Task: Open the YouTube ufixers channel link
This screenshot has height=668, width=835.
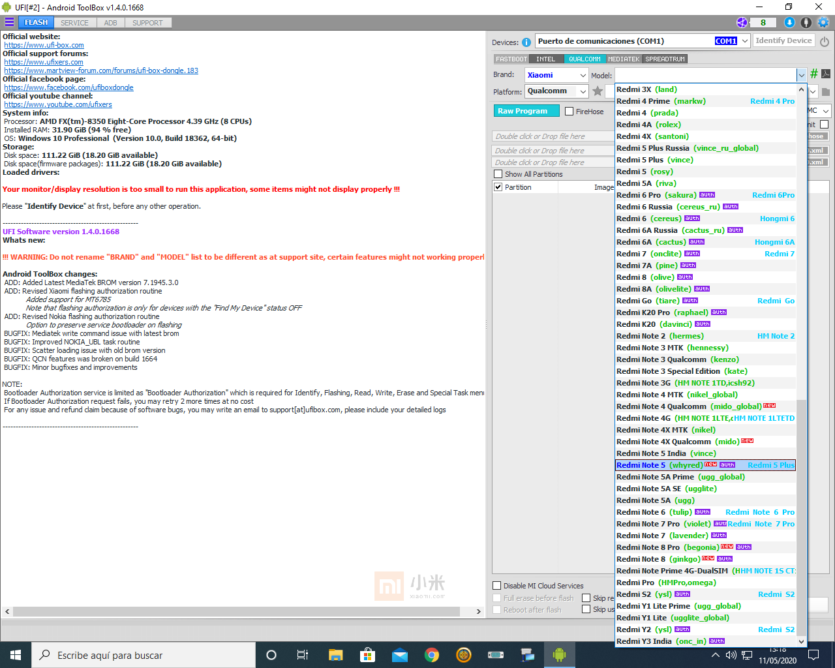Action: [x=58, y=104]
